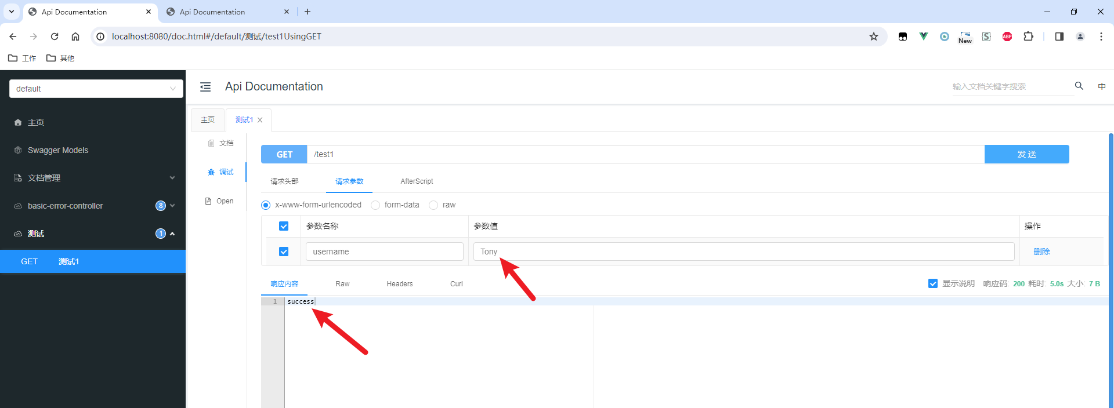
Task: Switch to the 请求参数 tab
Action: 349,181
